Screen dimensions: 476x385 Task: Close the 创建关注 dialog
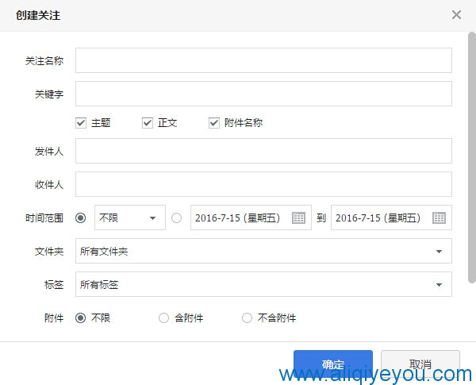pos(456,15)
